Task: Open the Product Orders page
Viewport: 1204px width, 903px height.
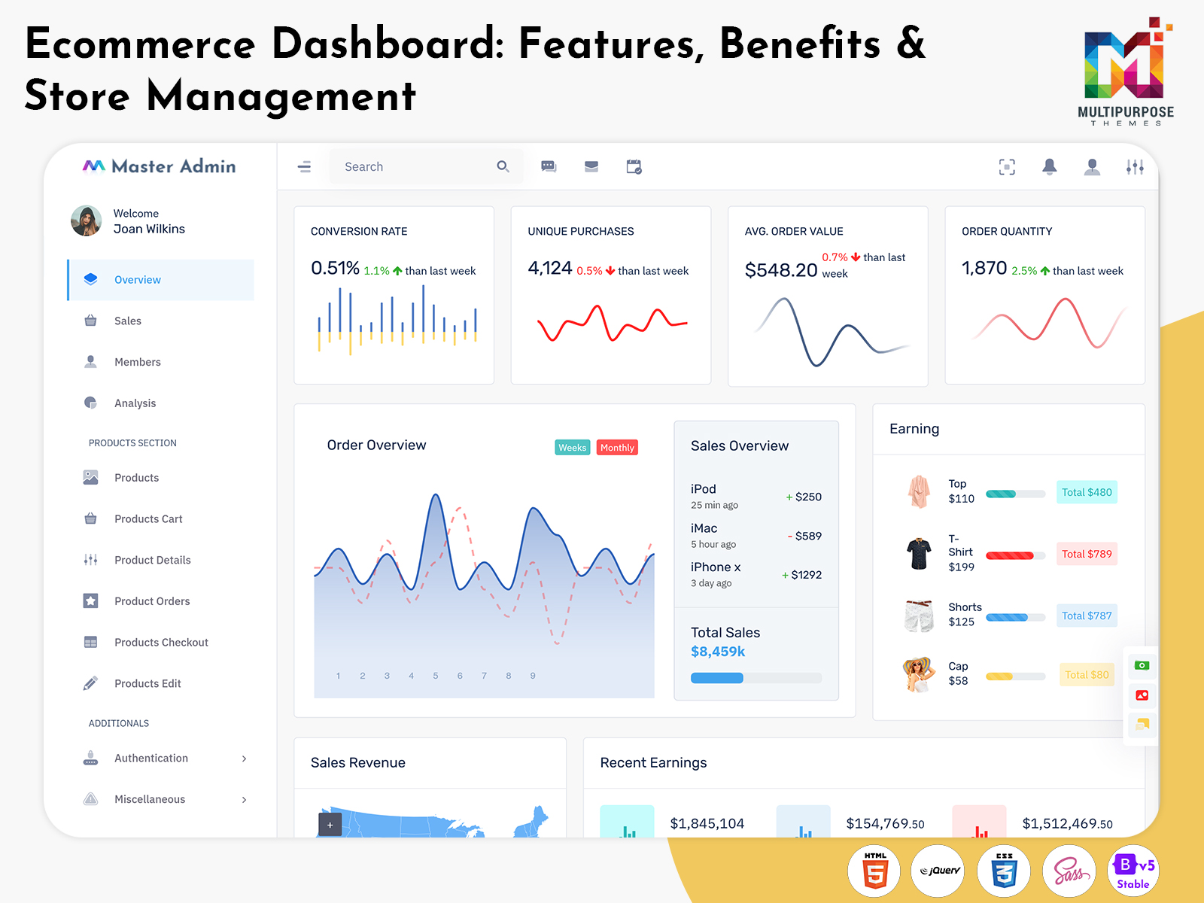Action: [161, 601]
